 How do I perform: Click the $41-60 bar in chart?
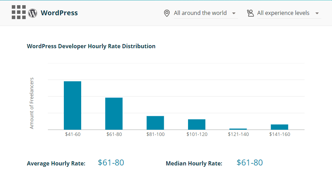(x=73, y=105)
